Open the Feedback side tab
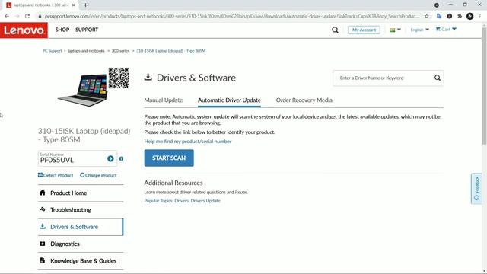The image size is (487, 274). [x=476, y=189]
